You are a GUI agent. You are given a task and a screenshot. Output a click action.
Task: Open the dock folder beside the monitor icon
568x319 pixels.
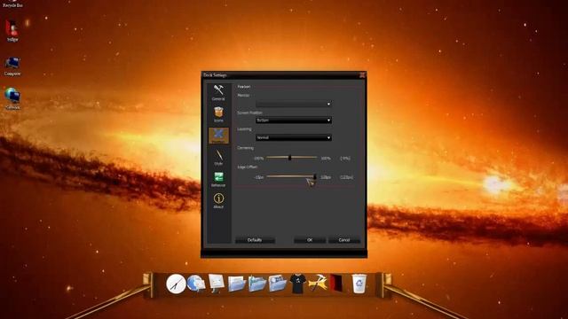click(x=237, y=284)
